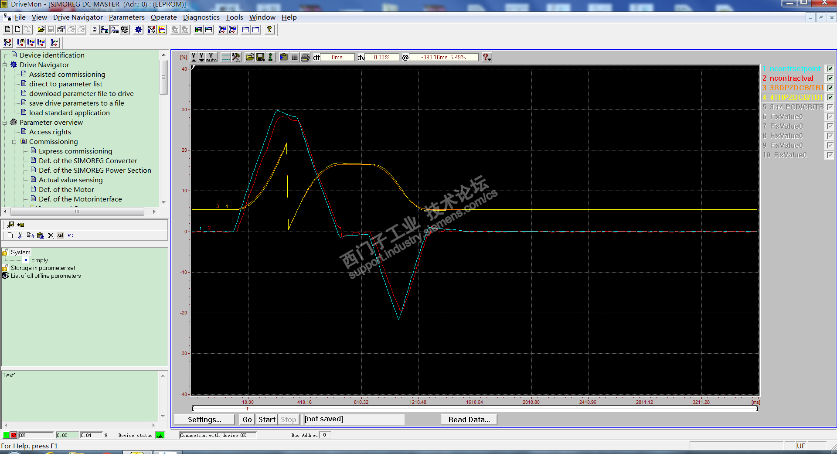Image resolution: width=837 pixels, height=454 pixels.
Task: Click the yellow question mark help icon
Action: [269, 30]
